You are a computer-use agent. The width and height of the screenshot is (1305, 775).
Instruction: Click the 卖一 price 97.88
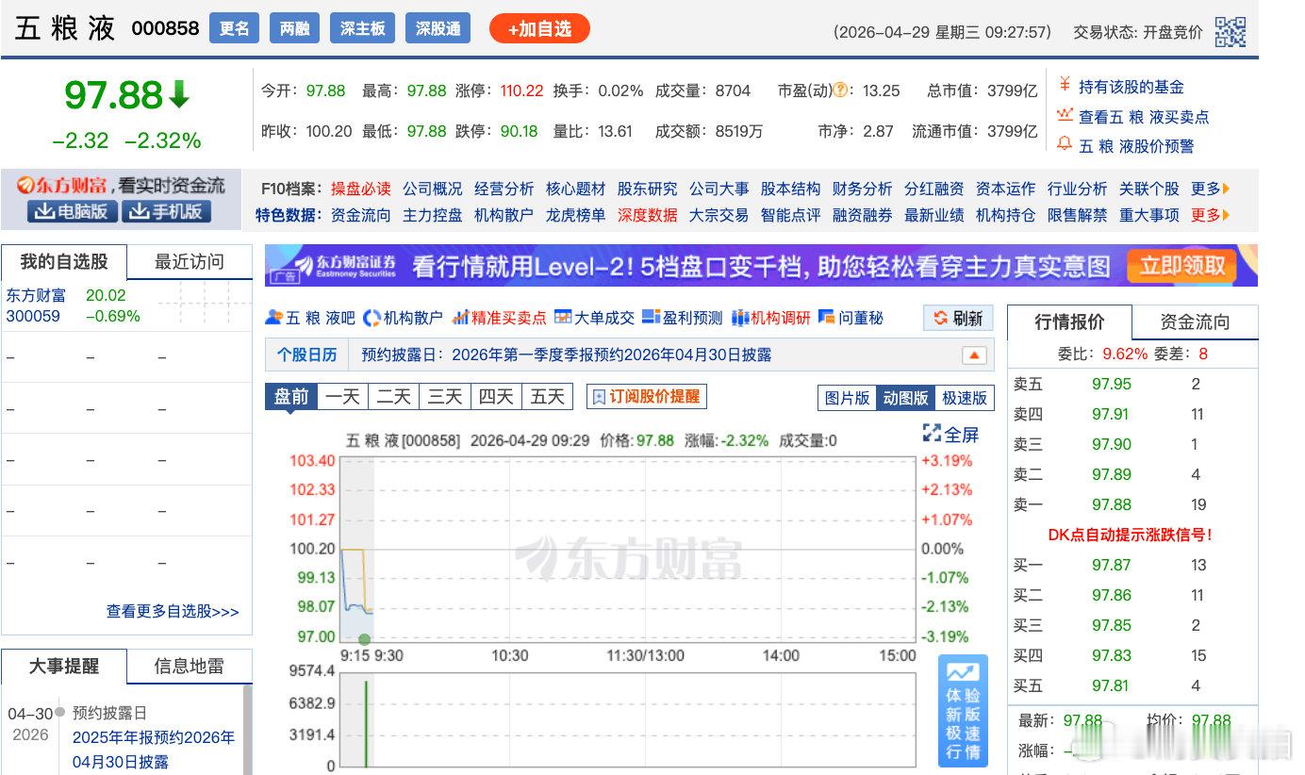(x=1112, y=504)
